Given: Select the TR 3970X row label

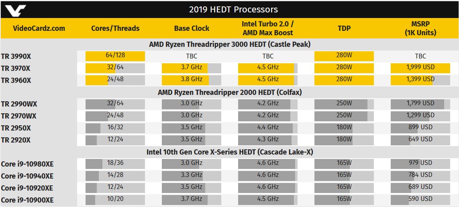Looking at the screenshot, I should point(16,68).
